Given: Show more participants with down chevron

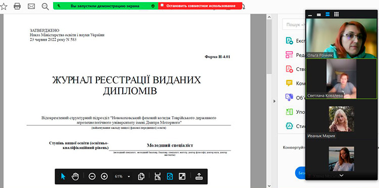Looking at the screenshot, I should pos(341,175).
